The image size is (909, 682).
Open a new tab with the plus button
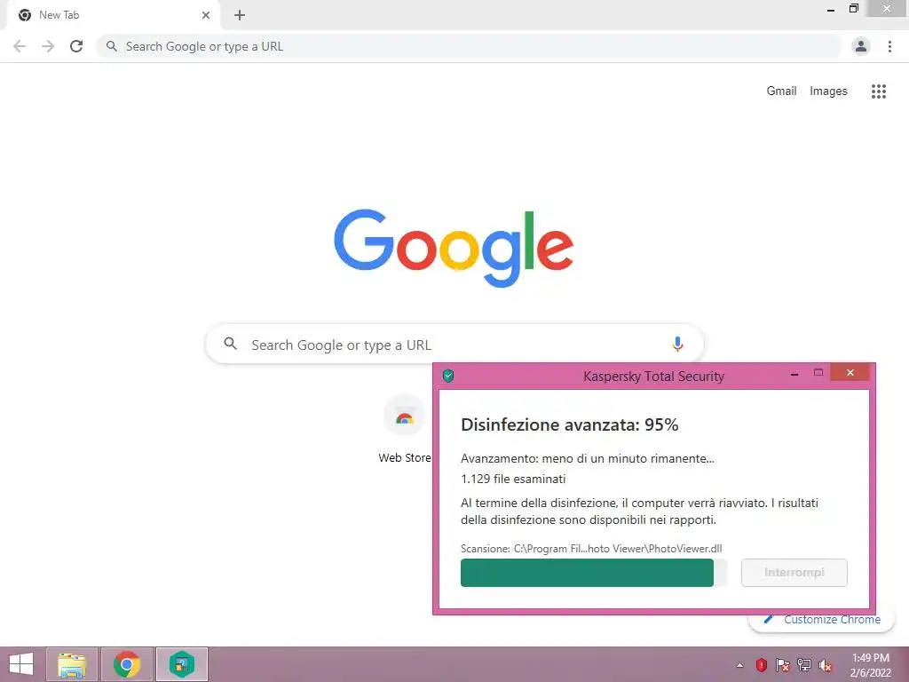click(240, 15)
